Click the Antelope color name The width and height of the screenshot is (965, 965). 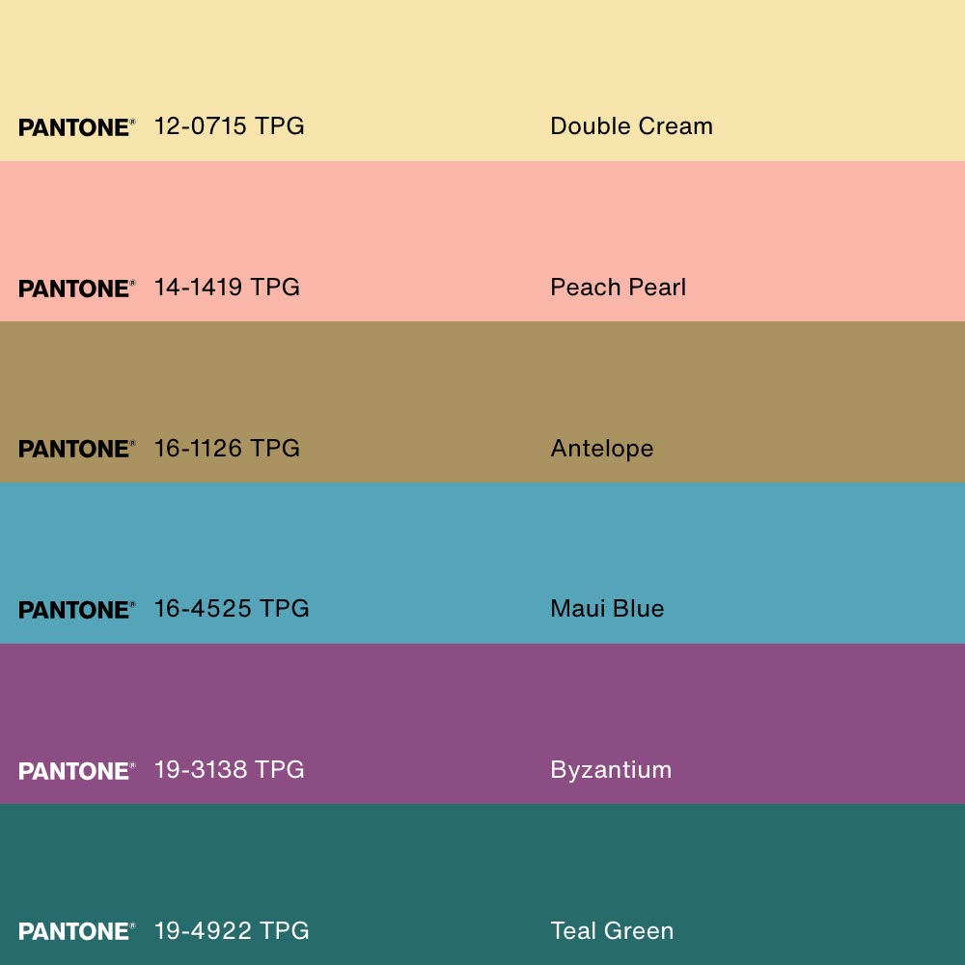[601, 448]
